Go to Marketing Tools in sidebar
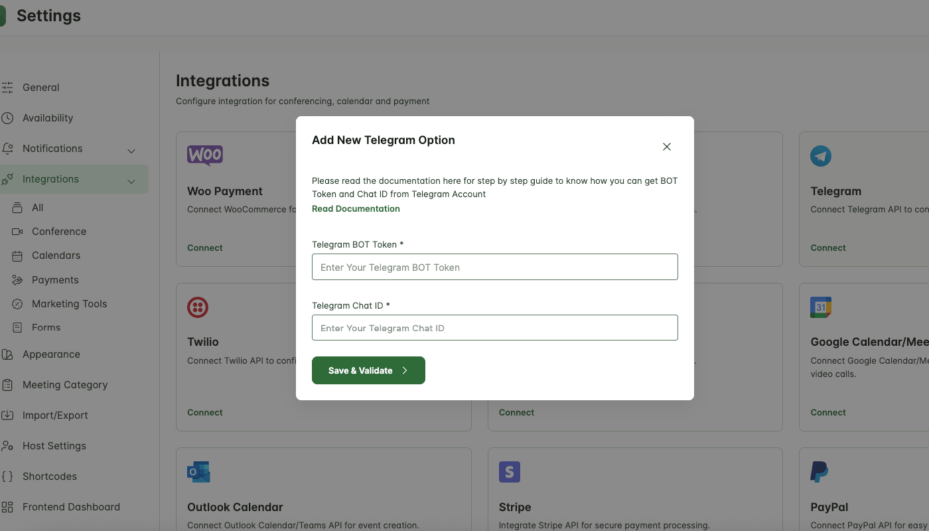Viewport: 929px width, 531px height. pos(69,303)
